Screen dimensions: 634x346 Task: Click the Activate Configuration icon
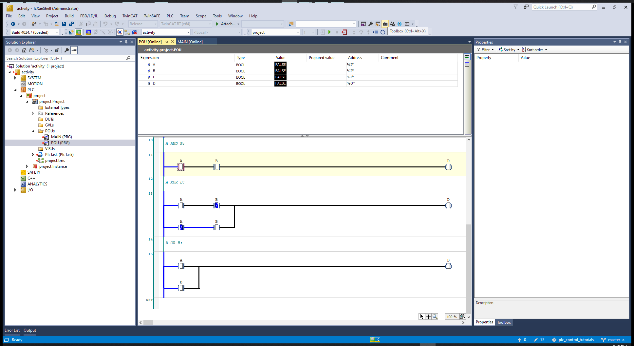71,32
